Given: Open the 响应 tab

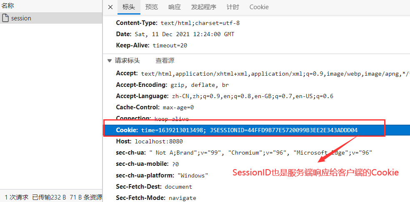Looking at the screenshot, I should pos(175,7).
